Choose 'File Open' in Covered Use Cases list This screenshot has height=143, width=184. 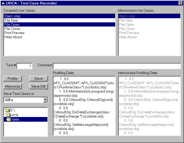coord(12,24)
